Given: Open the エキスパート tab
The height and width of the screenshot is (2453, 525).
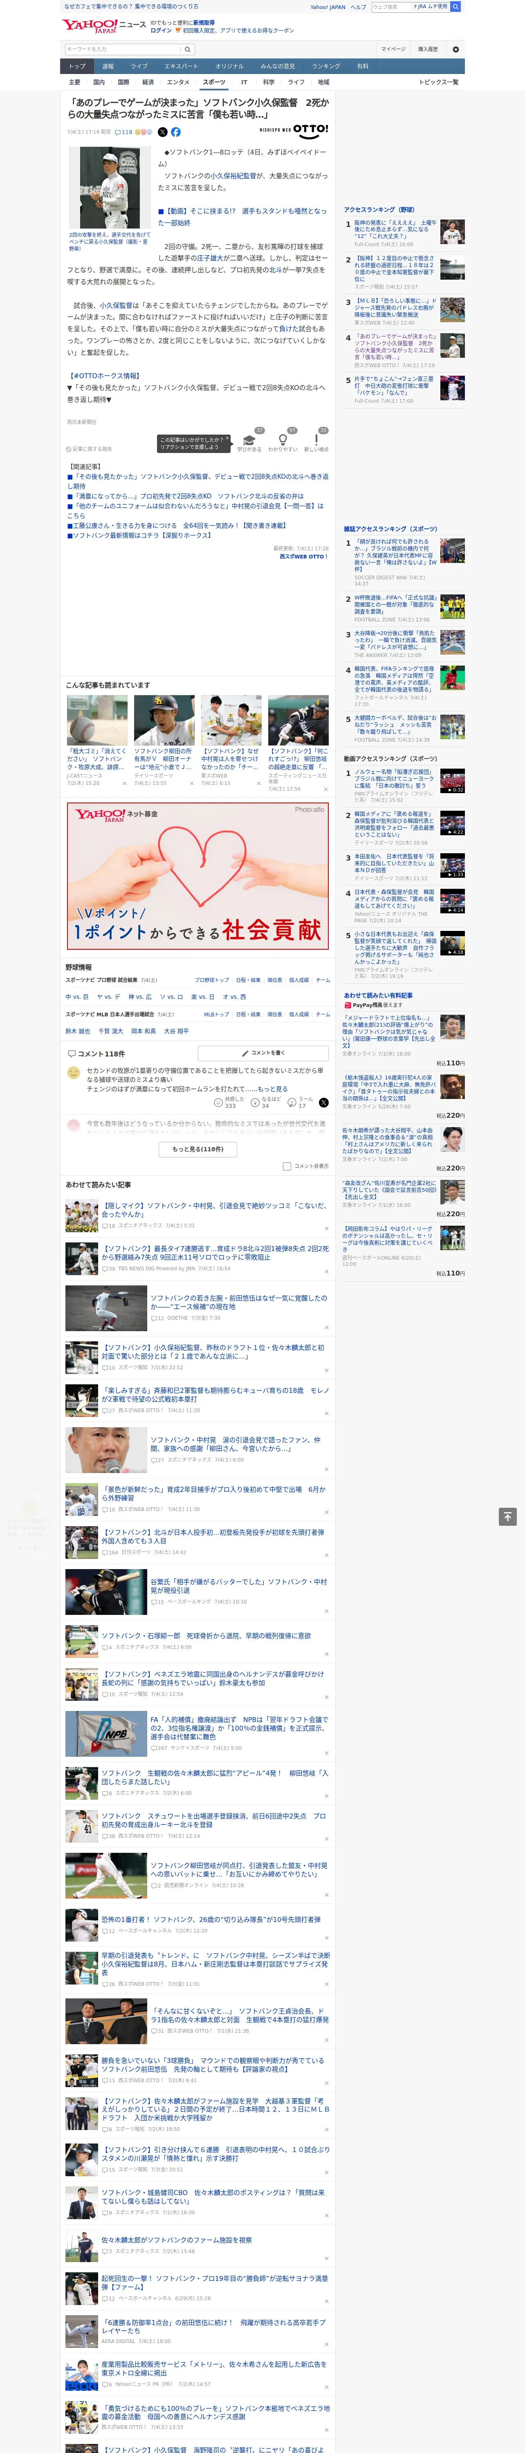Looking at the screenshot, I should coord(181,67).
